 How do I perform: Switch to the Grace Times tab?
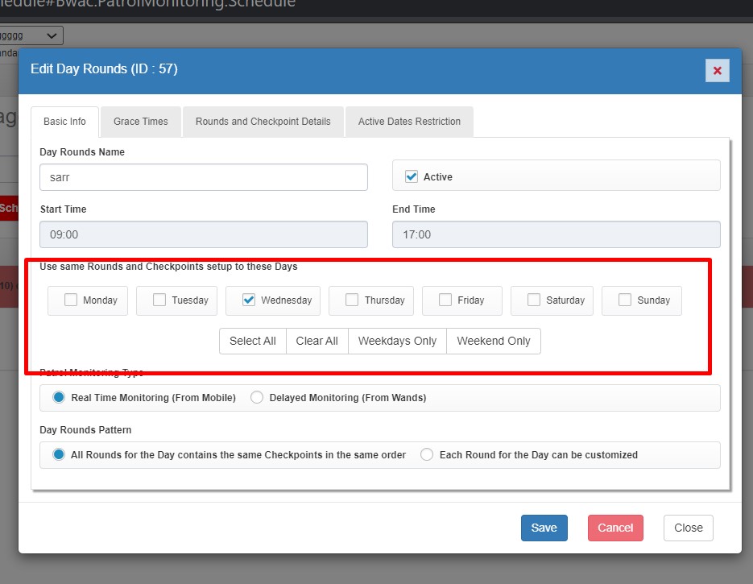click(x=141, y=122)
